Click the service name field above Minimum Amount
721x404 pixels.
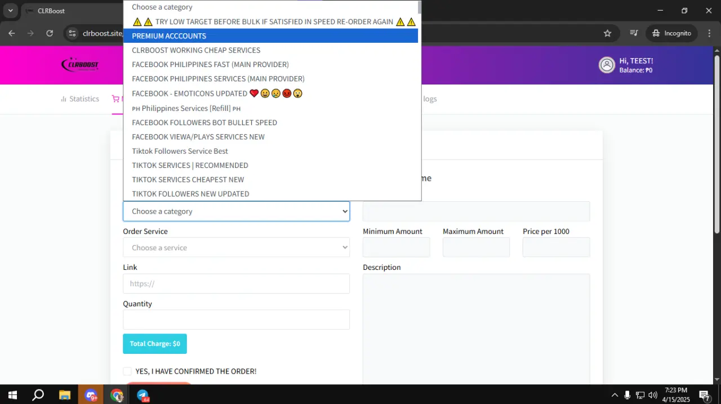pyautogui.click(x=476, y=211)
